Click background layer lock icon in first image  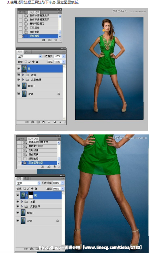click(59, 94)
